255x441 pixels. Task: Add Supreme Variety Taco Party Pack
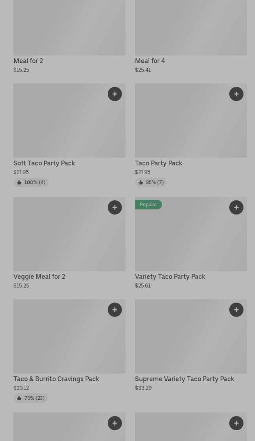click(236, 310)
